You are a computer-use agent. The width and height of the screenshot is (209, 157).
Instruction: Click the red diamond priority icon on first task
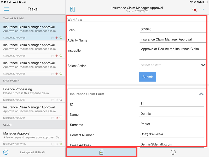coord(57,37)
